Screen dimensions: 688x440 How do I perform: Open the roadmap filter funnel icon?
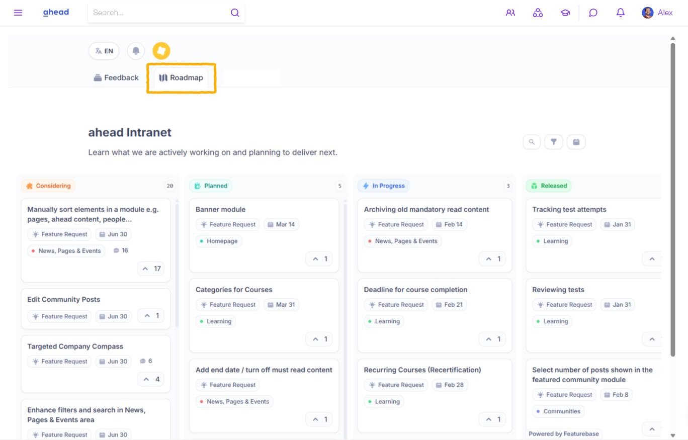(553, 142)
